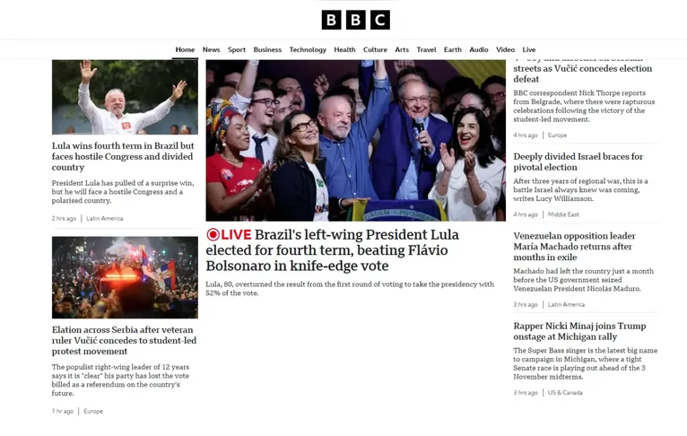The image size is (687, 436).
Task: Click 'The populist right-wing leader of 12 years' summary
Action: coord(120,379)
